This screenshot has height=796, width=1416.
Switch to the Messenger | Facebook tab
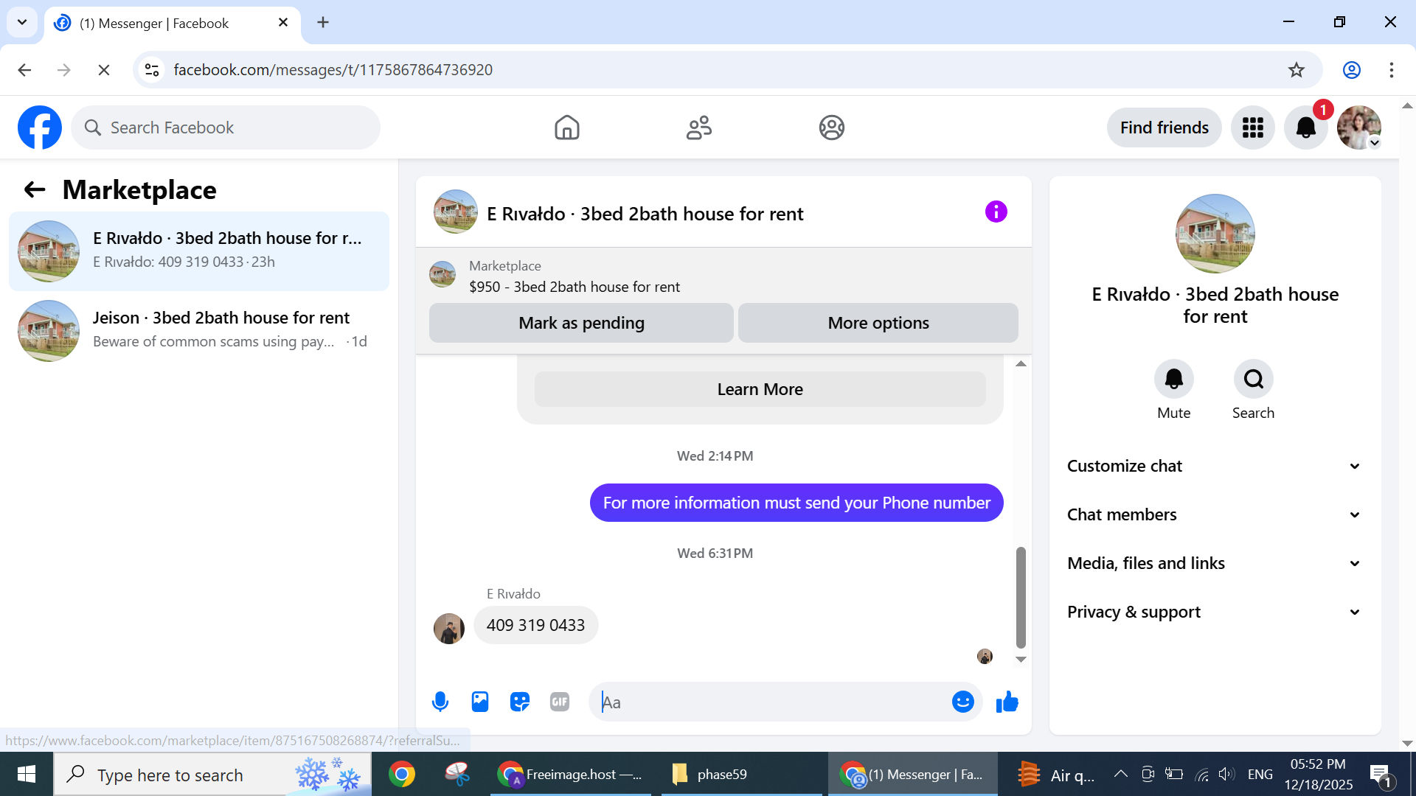pos(173,23)
